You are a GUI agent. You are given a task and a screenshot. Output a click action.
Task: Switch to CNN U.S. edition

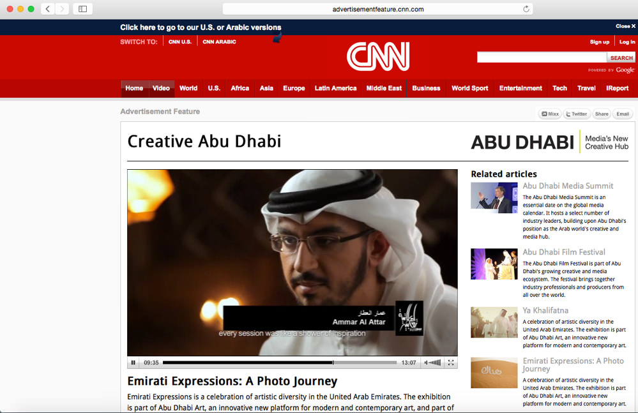click(x=180, y=42)
